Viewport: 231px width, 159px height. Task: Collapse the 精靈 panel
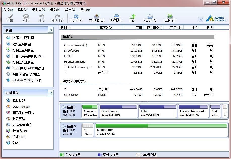point(51,30)
